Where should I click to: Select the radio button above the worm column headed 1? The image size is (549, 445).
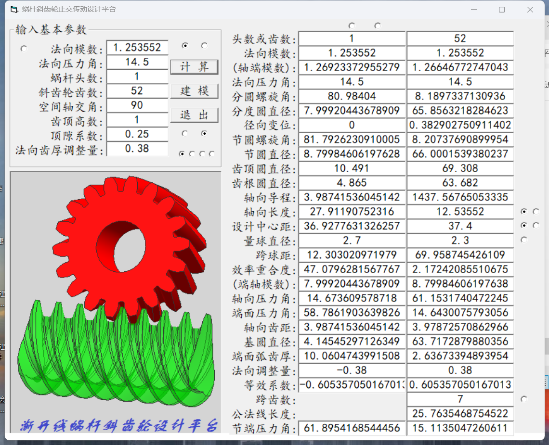[x=352, y=25]
